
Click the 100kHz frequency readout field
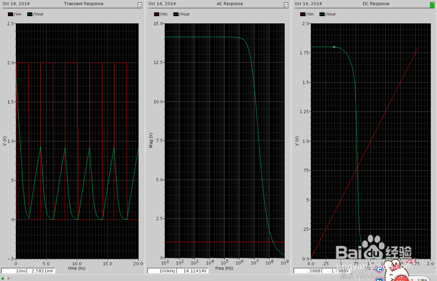pos(162,271)
